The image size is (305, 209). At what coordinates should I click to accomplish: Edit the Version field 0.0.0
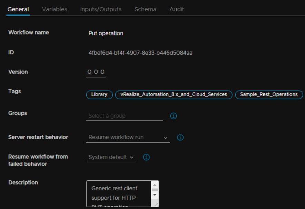[96, 72]
